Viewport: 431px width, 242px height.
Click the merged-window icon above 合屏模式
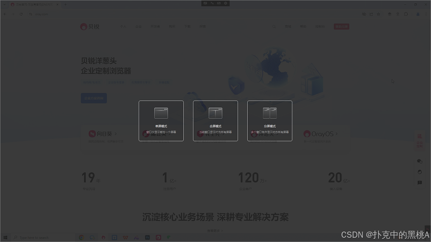[x=215, y=113]
